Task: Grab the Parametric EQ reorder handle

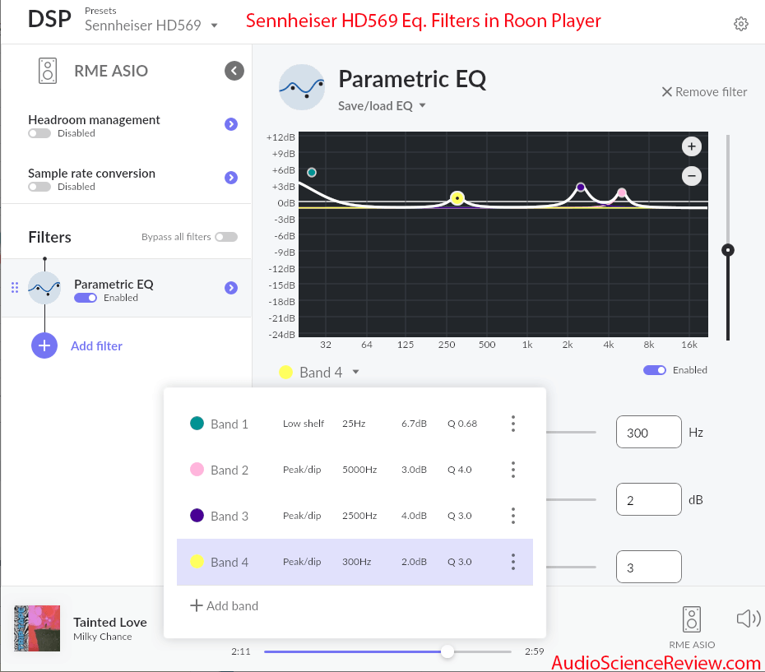Action: point(15,288)
